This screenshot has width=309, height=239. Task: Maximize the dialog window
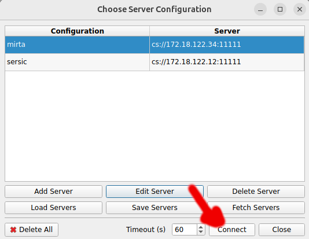pos(280,9)
